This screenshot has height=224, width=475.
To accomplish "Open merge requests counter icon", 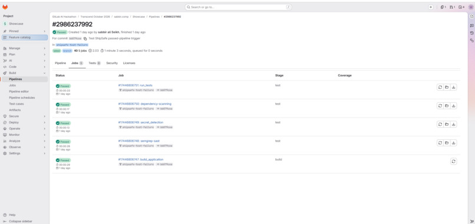I will coord(452,7).
